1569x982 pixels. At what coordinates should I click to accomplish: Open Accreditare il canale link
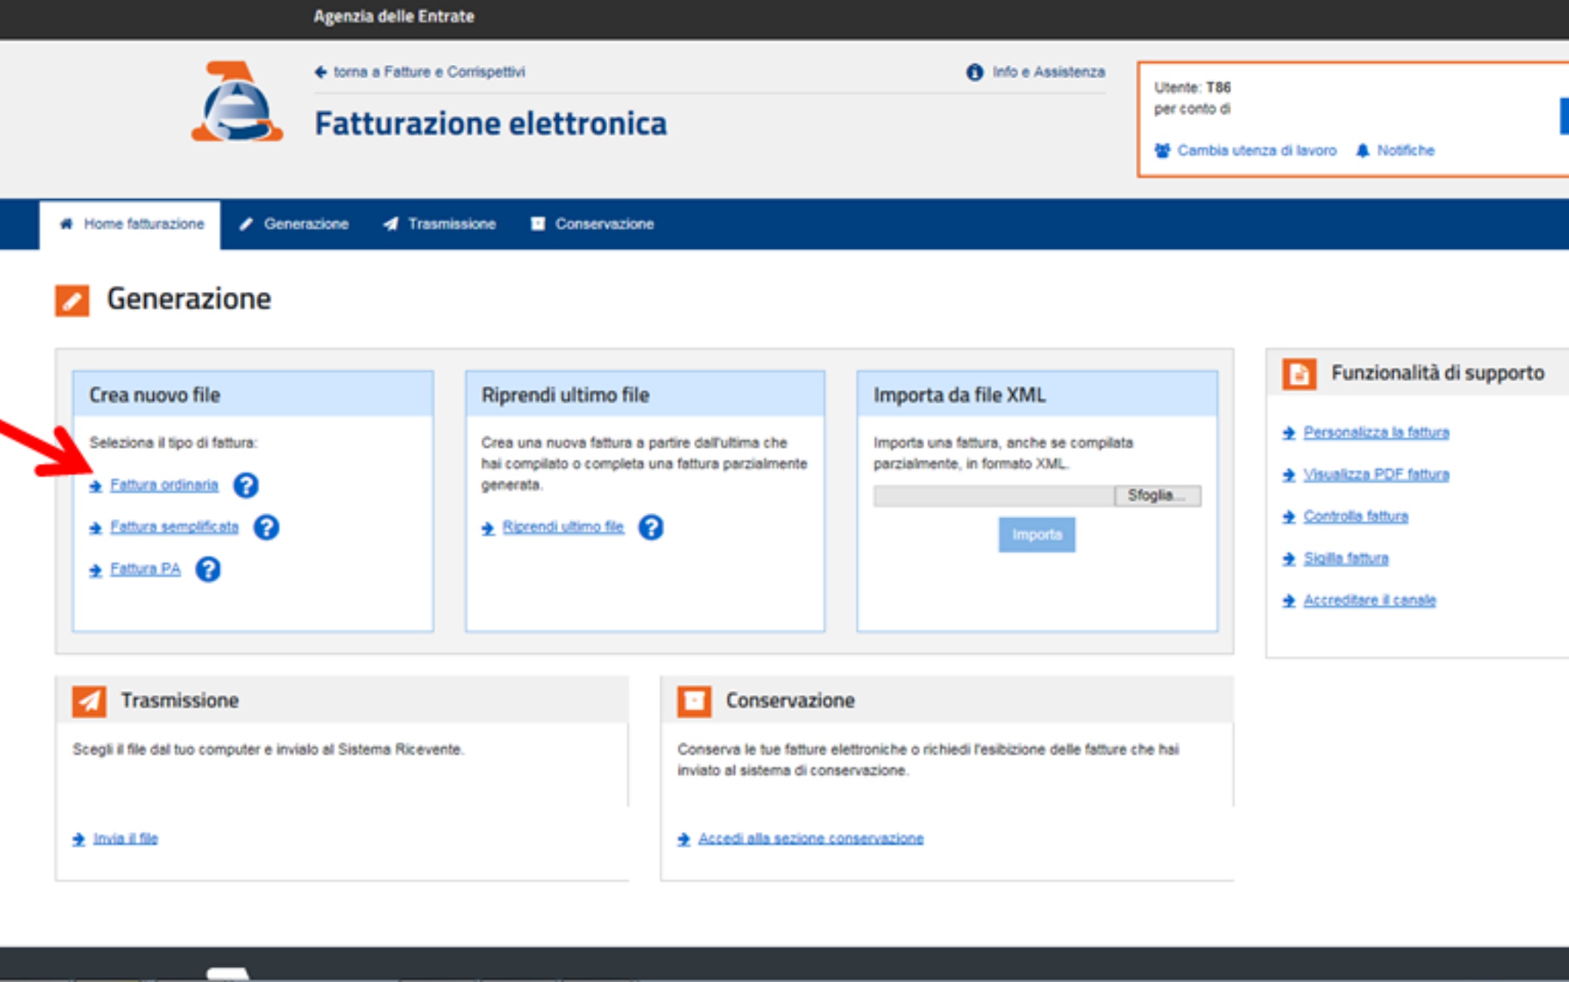[x=1370, y=600]
